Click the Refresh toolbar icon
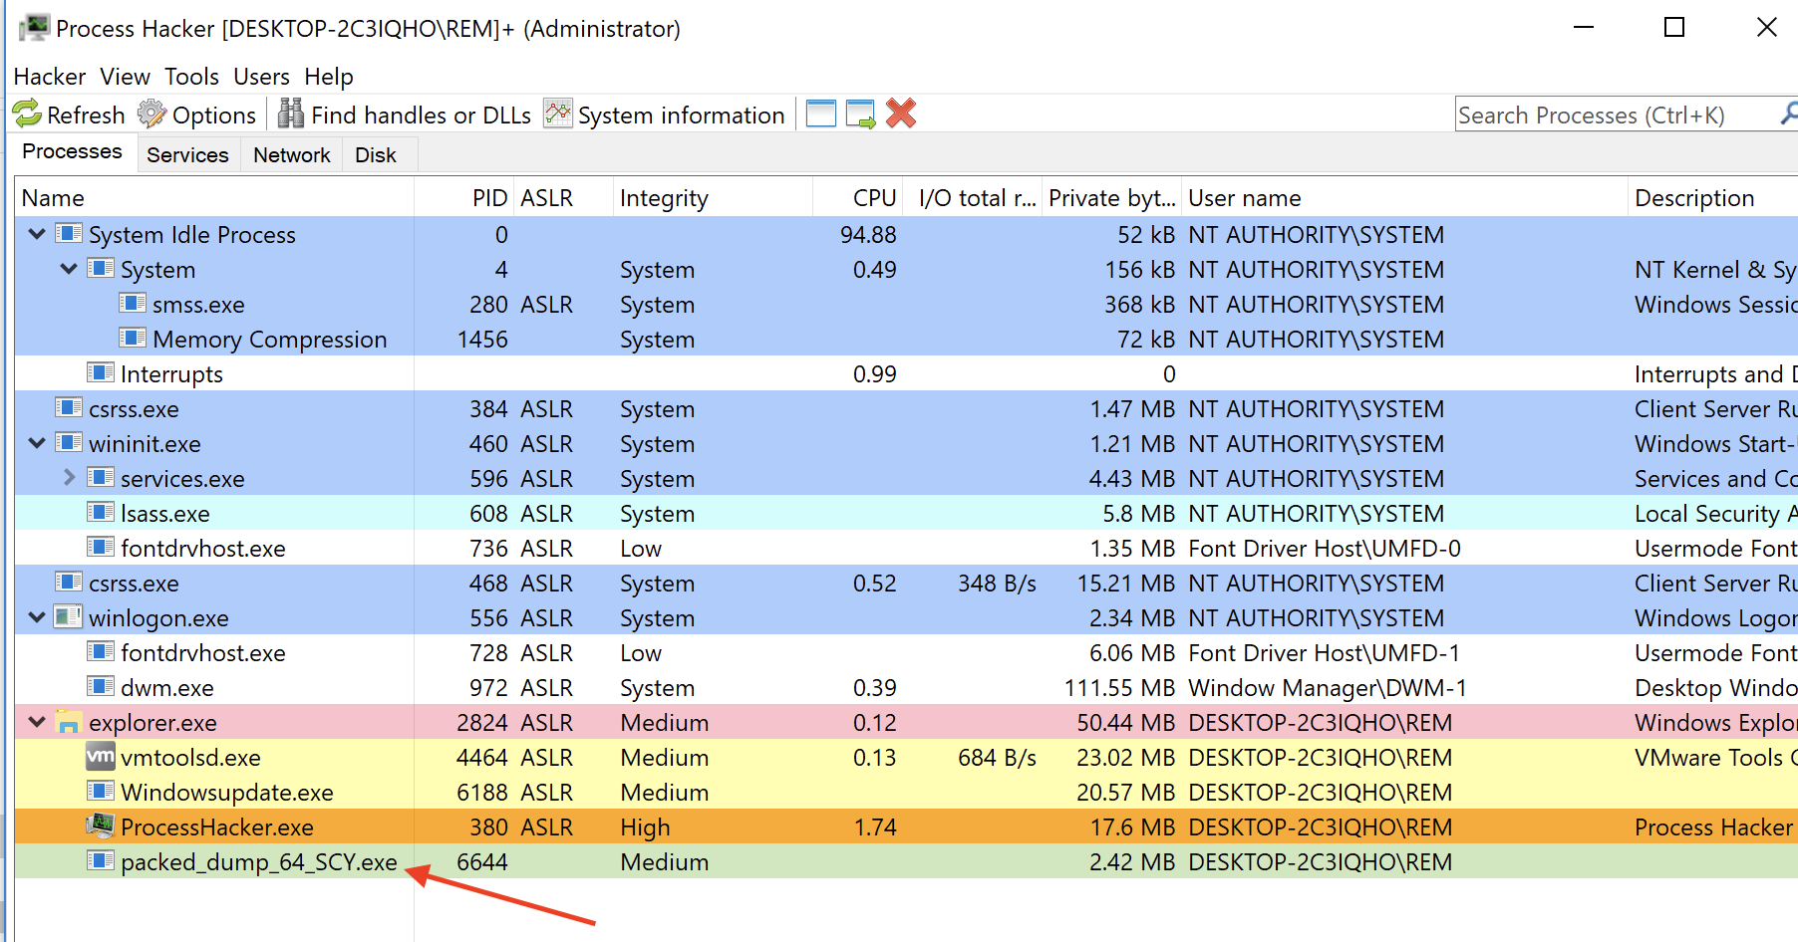This screenshot has height=942, width=1798. point(27,115)
